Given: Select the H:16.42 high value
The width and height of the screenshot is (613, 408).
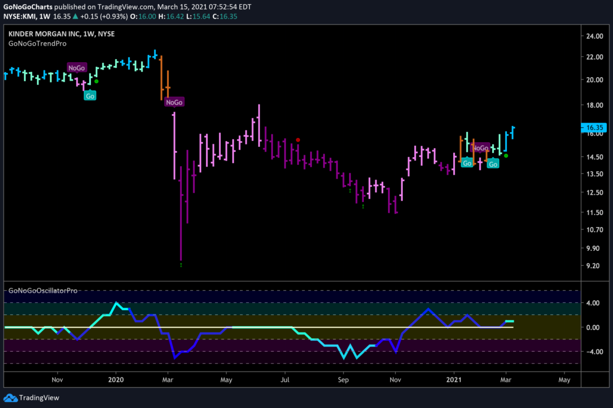Looking at the screenshot, I should click(x=171, y=16).
